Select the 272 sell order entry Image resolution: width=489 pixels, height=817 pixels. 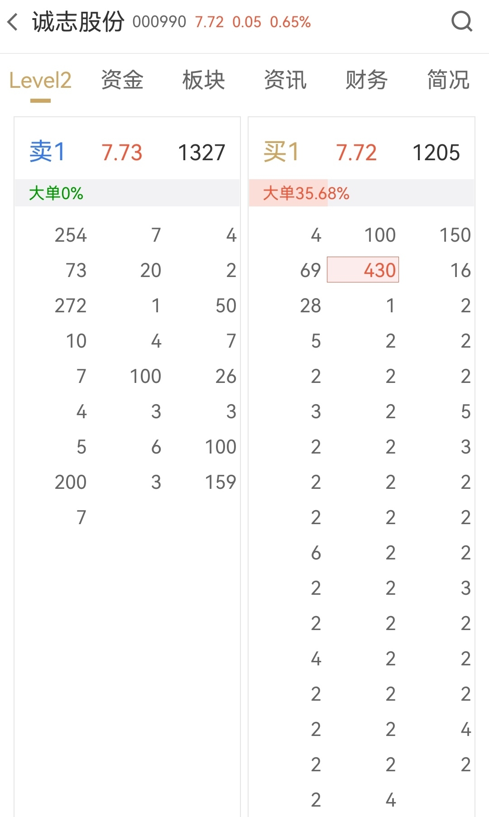[x=71, y=306]
